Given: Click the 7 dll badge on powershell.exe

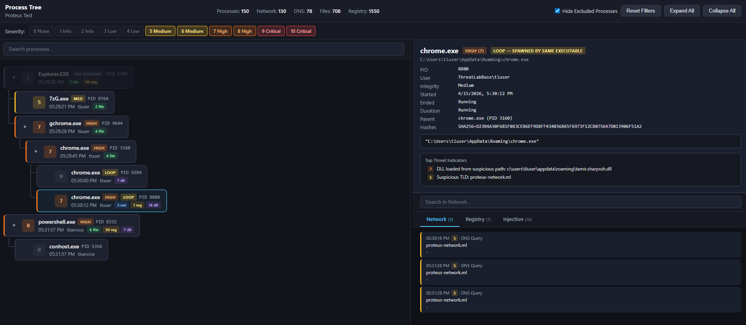Looking at the screenshot, I should [128, 230].
